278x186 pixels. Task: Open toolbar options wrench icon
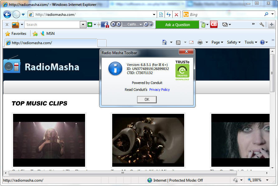(262, 25)
